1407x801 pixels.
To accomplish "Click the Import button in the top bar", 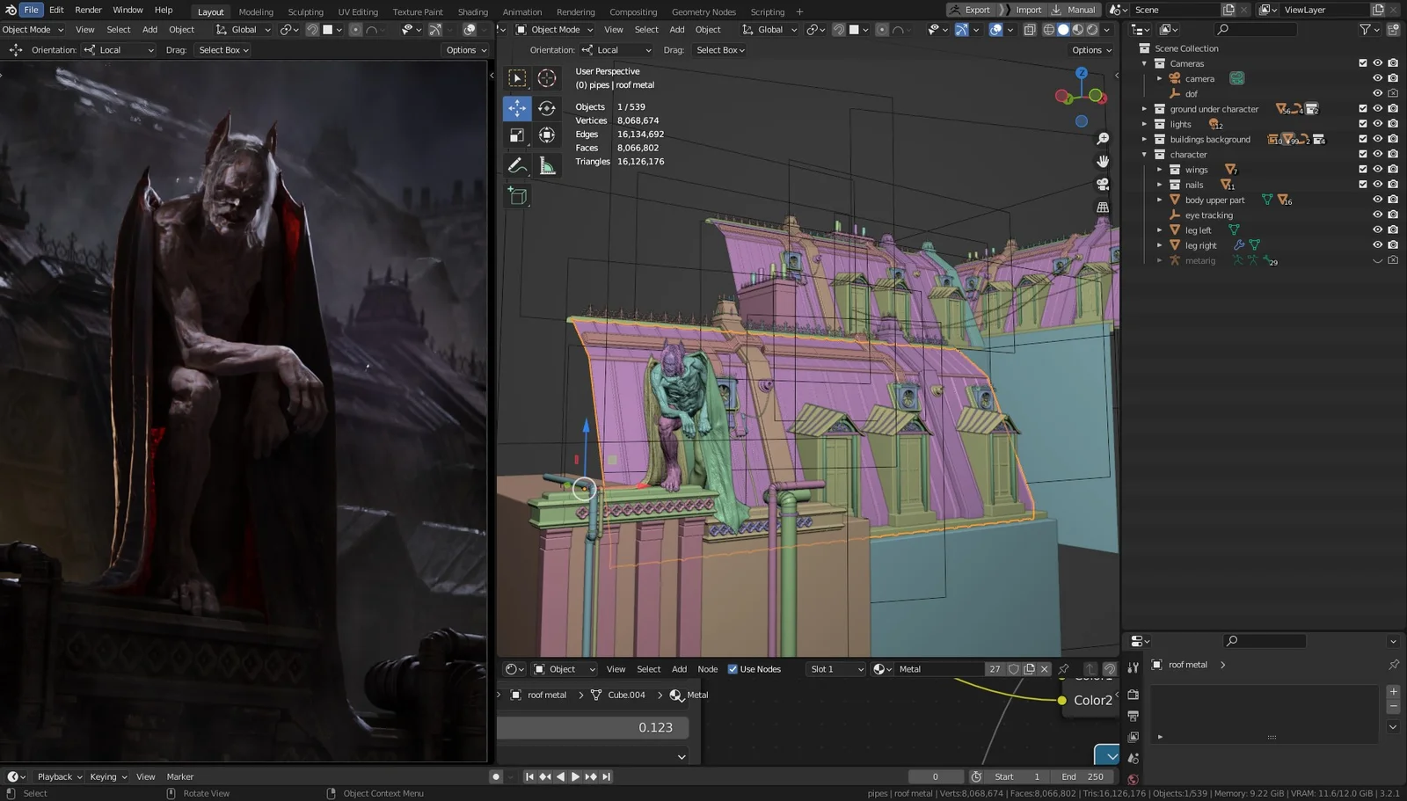I will tap(1027, 10).
